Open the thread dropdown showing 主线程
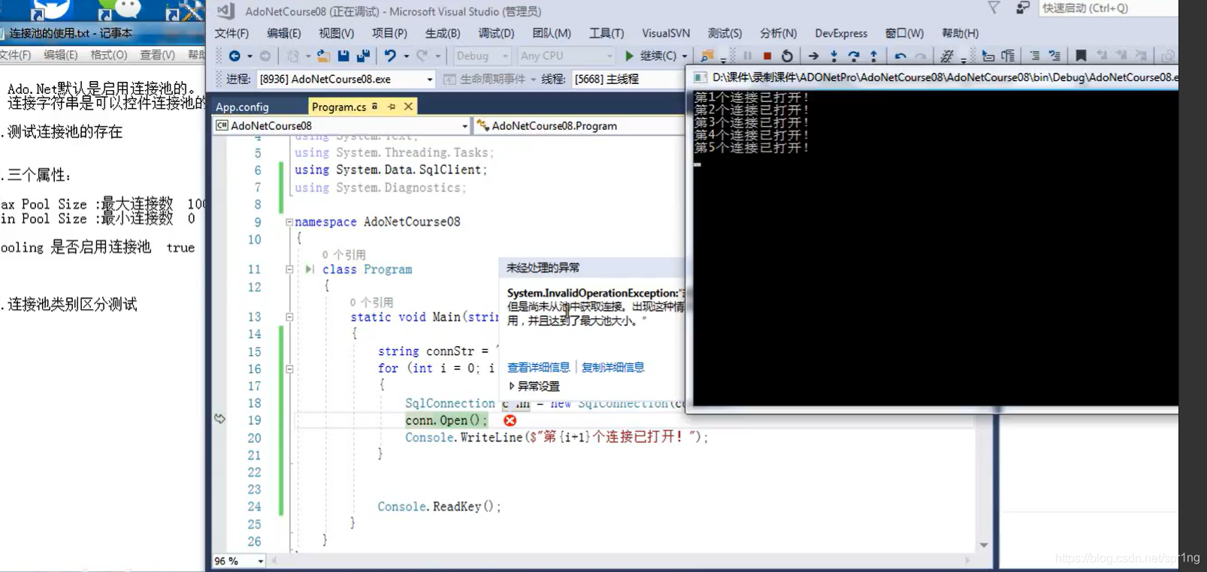This screenshot has width=1207, height=572. (x=628, y=79)
